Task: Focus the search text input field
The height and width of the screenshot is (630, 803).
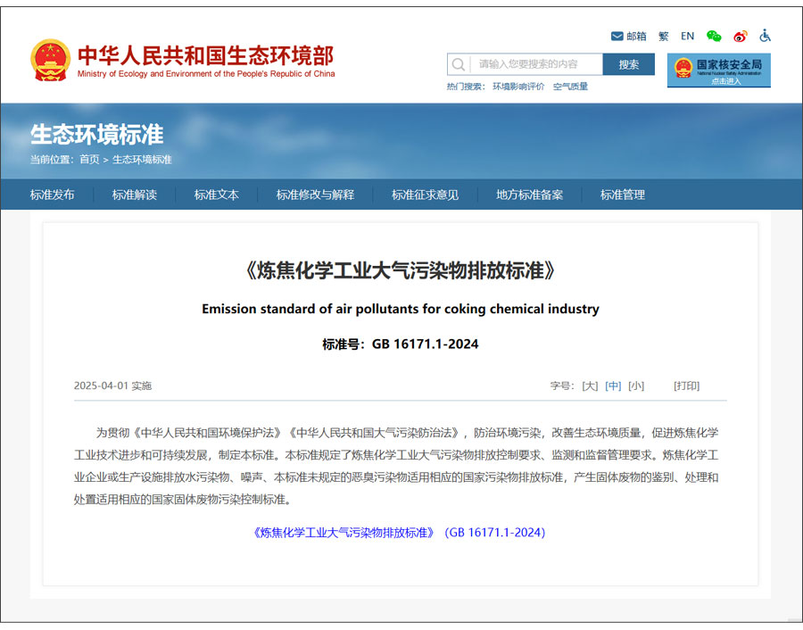Action: tap(536, 64)
